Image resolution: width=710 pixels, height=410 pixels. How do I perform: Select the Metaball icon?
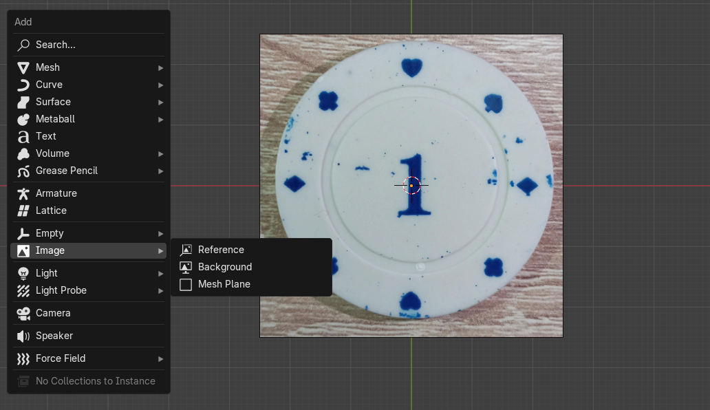(23, 119)
